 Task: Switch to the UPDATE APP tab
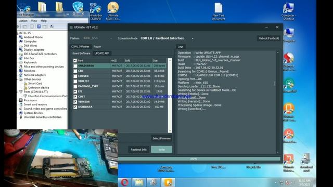102,54
